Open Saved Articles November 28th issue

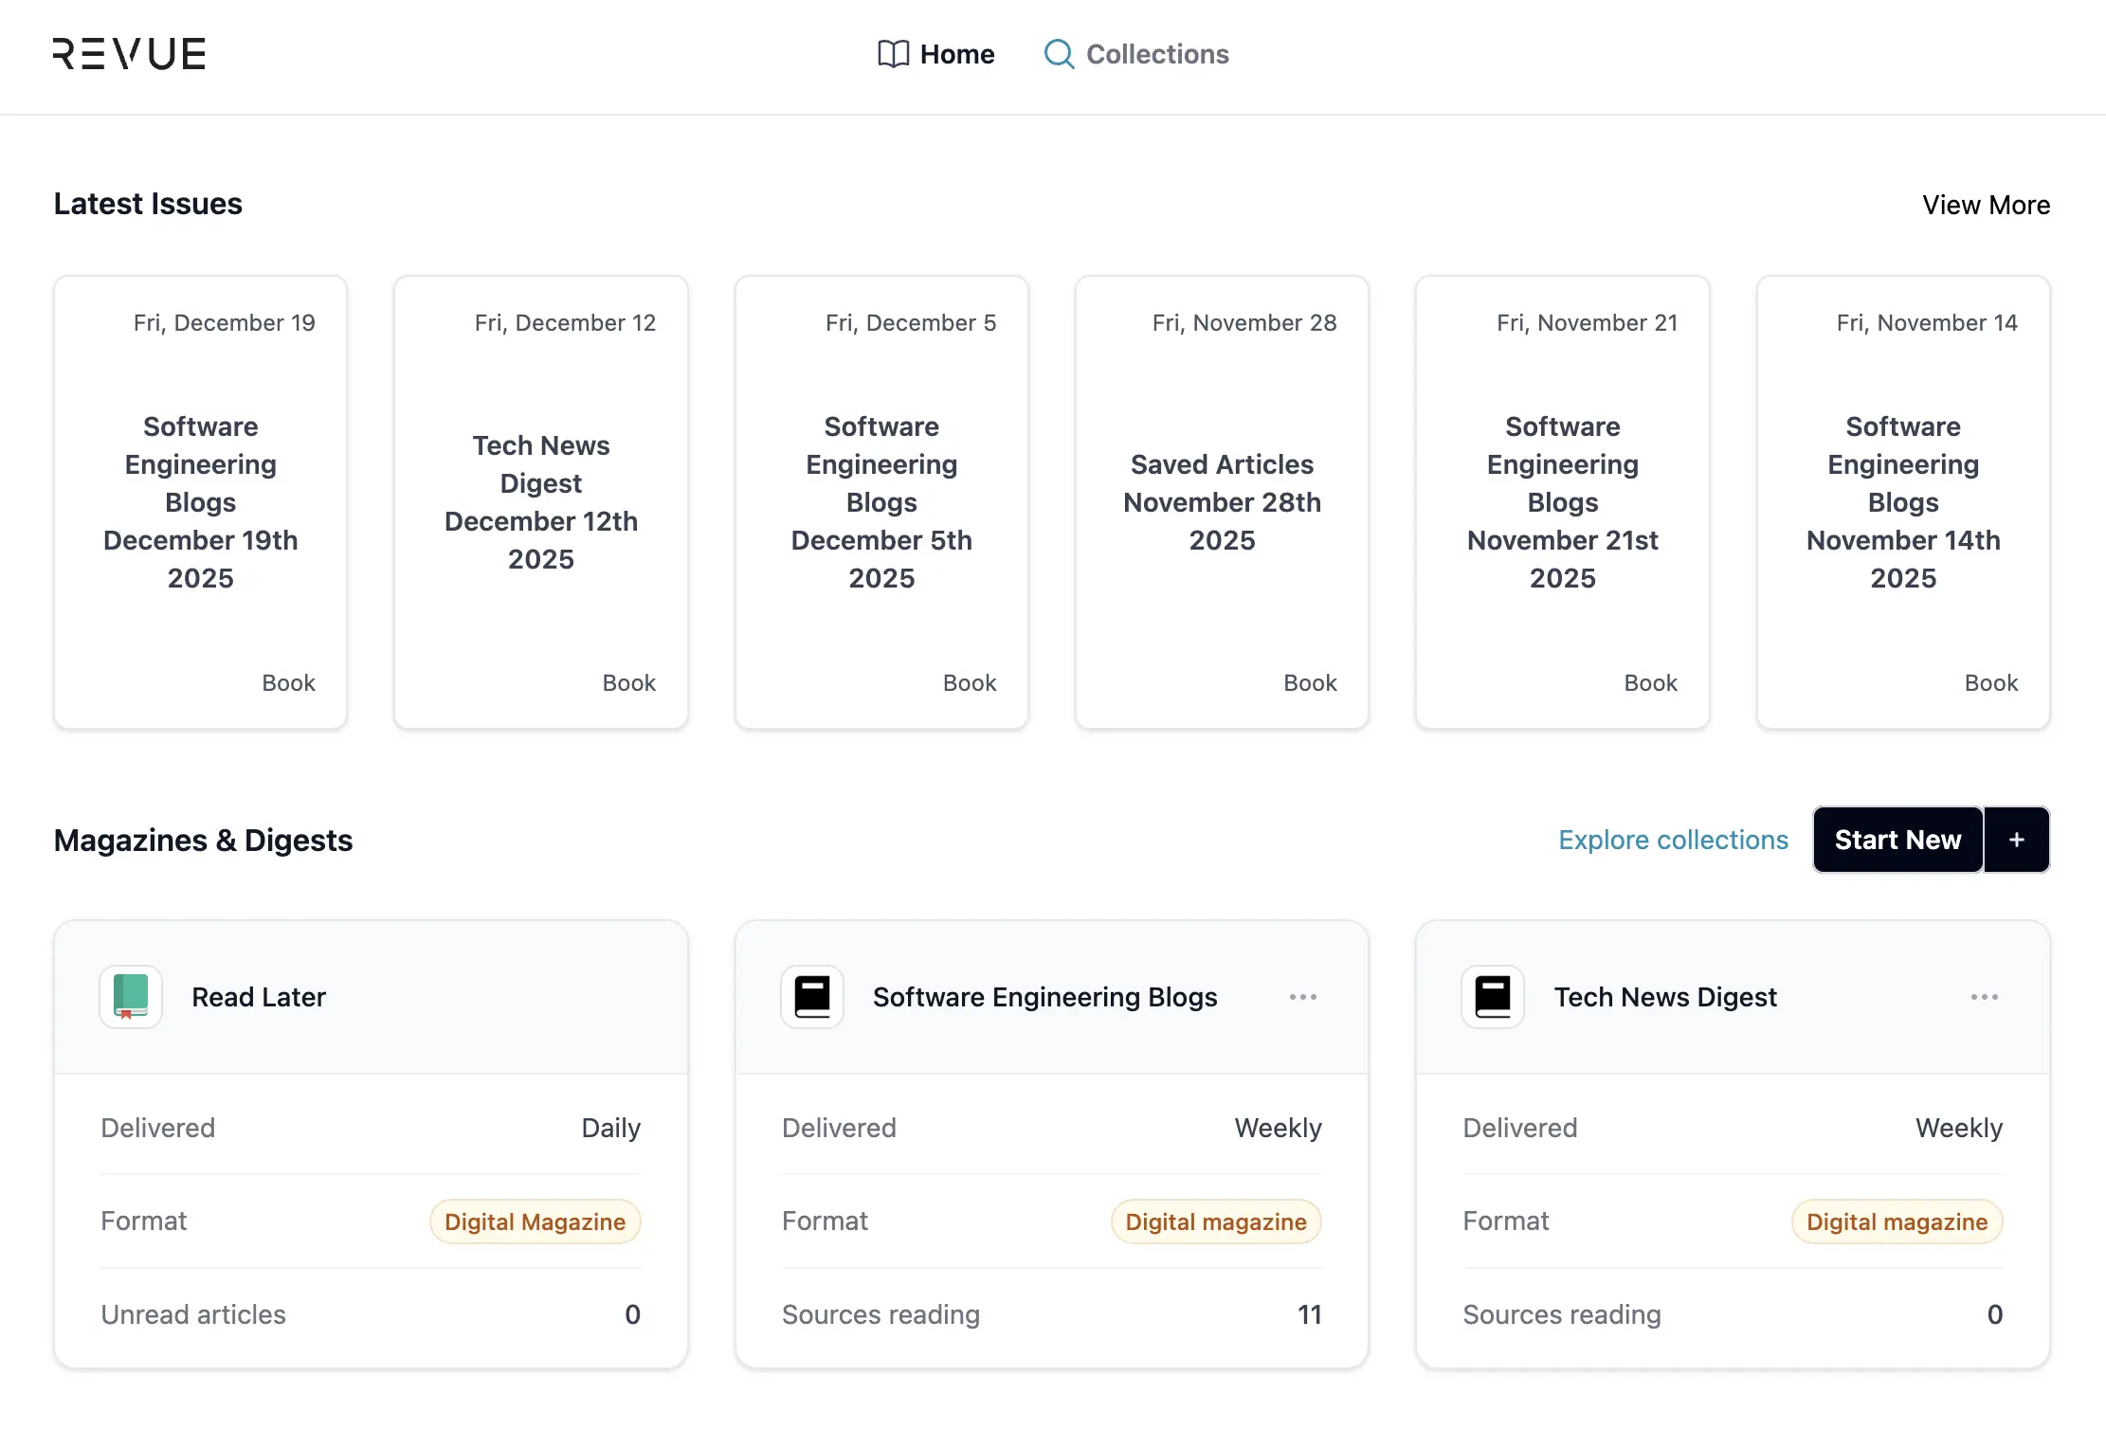[x=1222, y=501]
